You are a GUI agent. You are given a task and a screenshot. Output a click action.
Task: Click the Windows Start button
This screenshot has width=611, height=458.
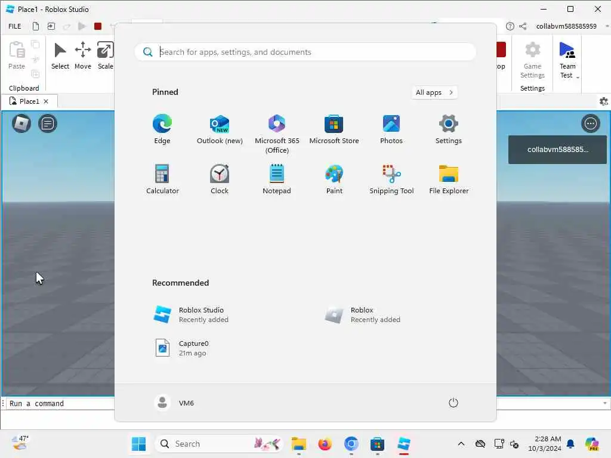point(138,444)
